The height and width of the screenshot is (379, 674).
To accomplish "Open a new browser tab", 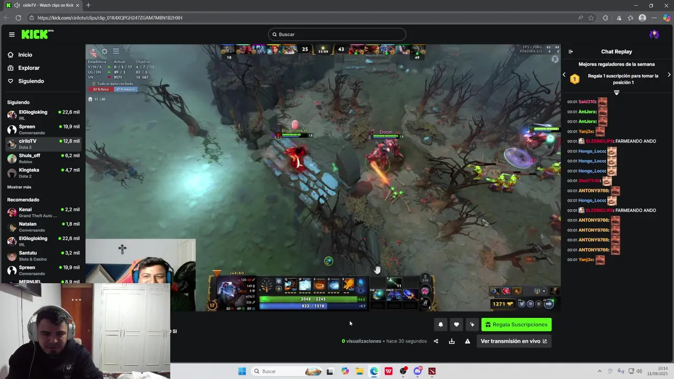I will pos(88,5).
